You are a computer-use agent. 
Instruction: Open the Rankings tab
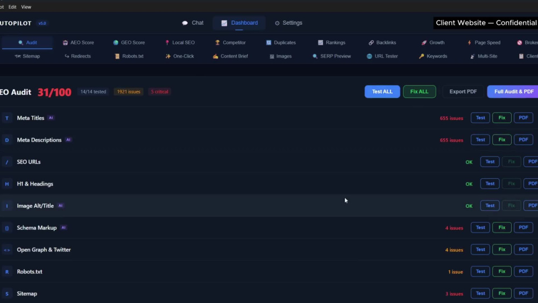(x=332, y=43)
